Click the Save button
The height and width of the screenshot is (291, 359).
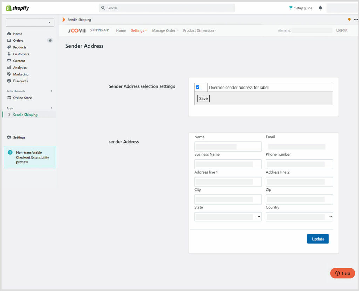tap(203, 98)
